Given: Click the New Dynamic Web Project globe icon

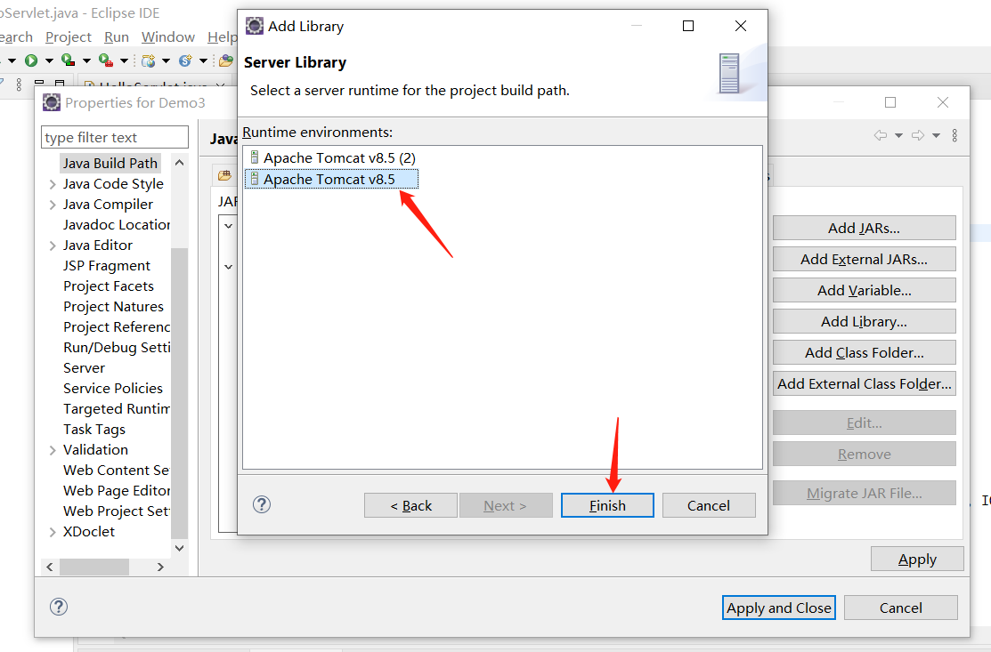Looking at the screenshot, I should tap(149, 60).
